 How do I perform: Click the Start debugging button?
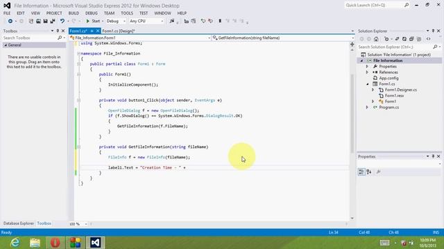click(93, 21)
